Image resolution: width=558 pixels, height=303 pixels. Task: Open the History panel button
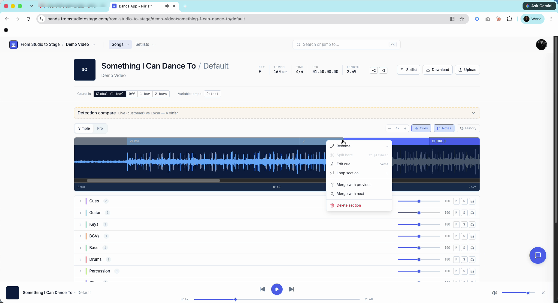[x=468, y=128]
